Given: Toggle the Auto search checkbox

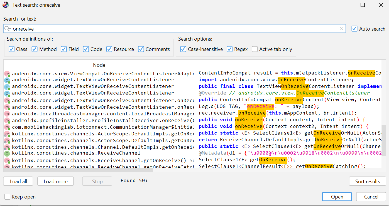Looking at the screenshot, I should point(354,29).
